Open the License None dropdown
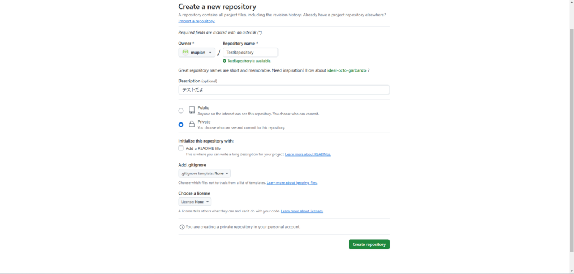 pyautogui.click(x=195, y=202)
